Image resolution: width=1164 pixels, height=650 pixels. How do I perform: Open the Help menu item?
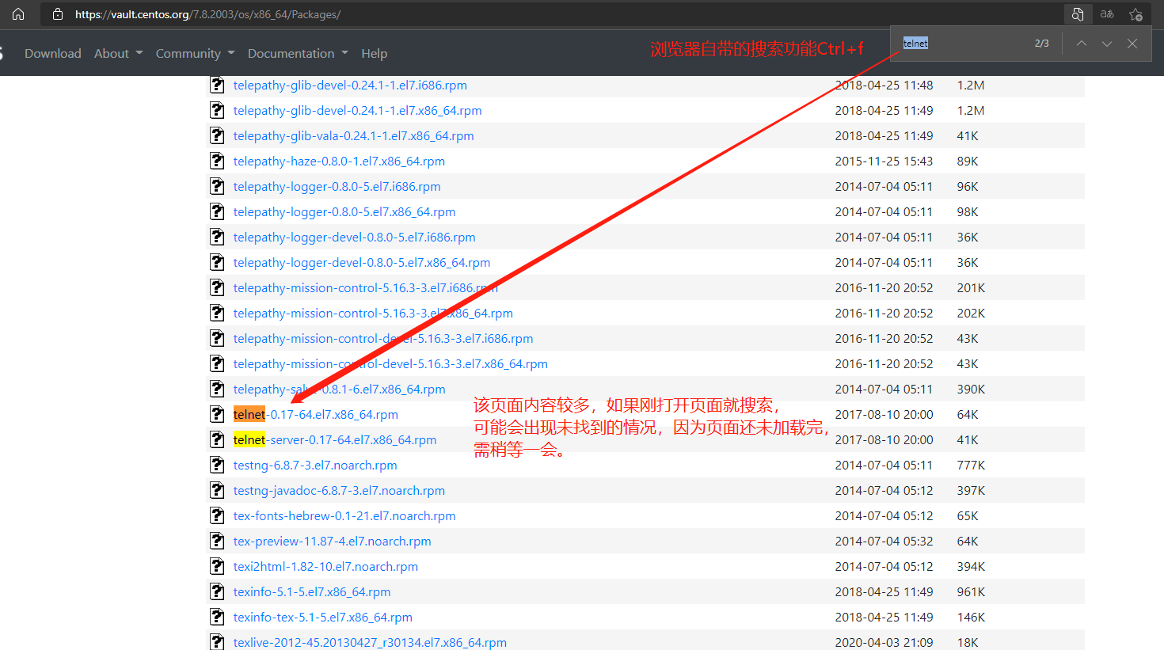point(374,53)
